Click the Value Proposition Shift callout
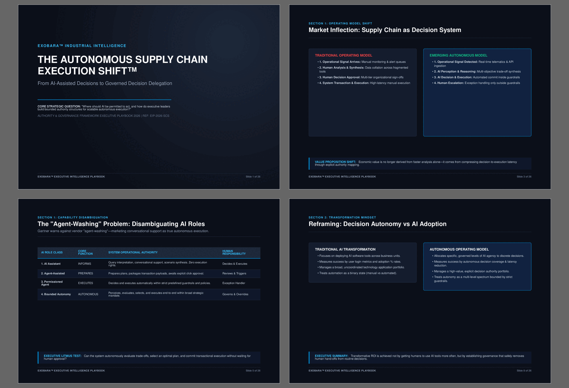 (420, 164)
